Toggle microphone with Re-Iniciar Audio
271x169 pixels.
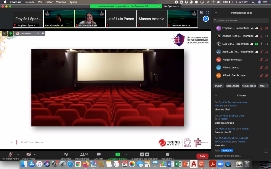pos(10,154)
